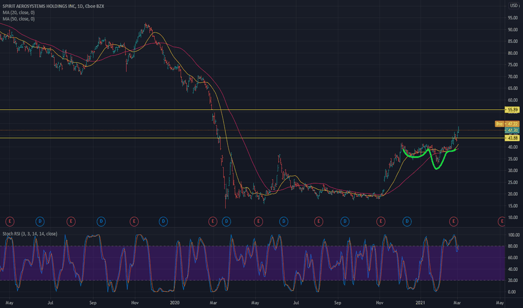Image resolution: width=523 pixels, height=308 pixels.
Task: Click the 80.00 level on the Stoch RSI scale
Action: click(513, 246)
